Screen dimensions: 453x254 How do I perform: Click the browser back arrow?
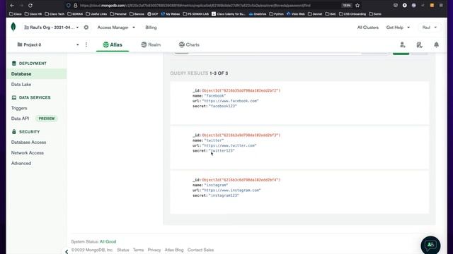pos(12,6)
